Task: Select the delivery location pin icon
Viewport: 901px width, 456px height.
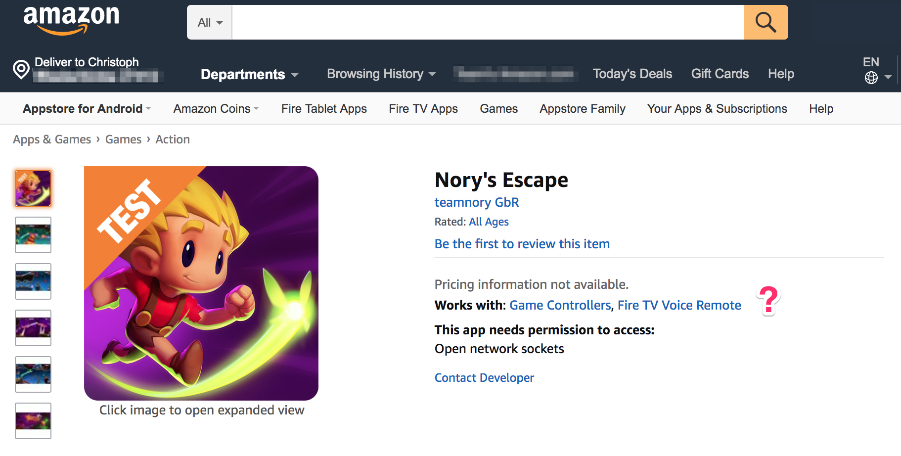Action: pyautogui.click(x=20, y=70)
